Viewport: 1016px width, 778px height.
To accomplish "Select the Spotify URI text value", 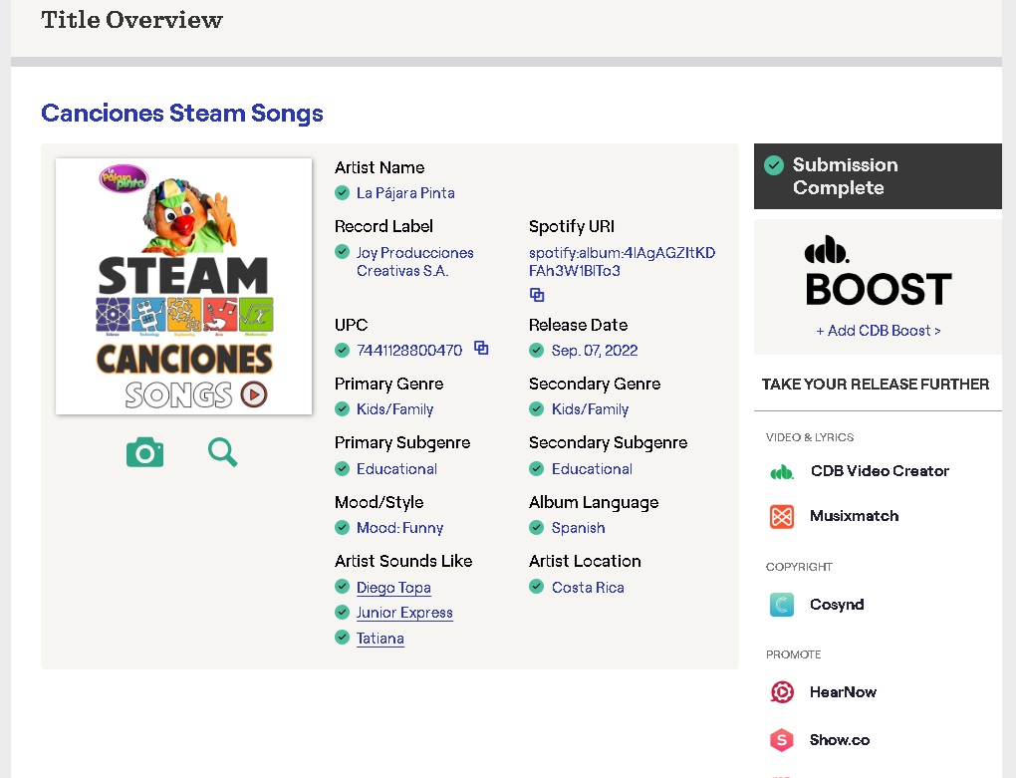I will coord(622,262).
